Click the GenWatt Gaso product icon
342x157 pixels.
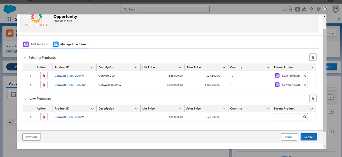[277, 84]
